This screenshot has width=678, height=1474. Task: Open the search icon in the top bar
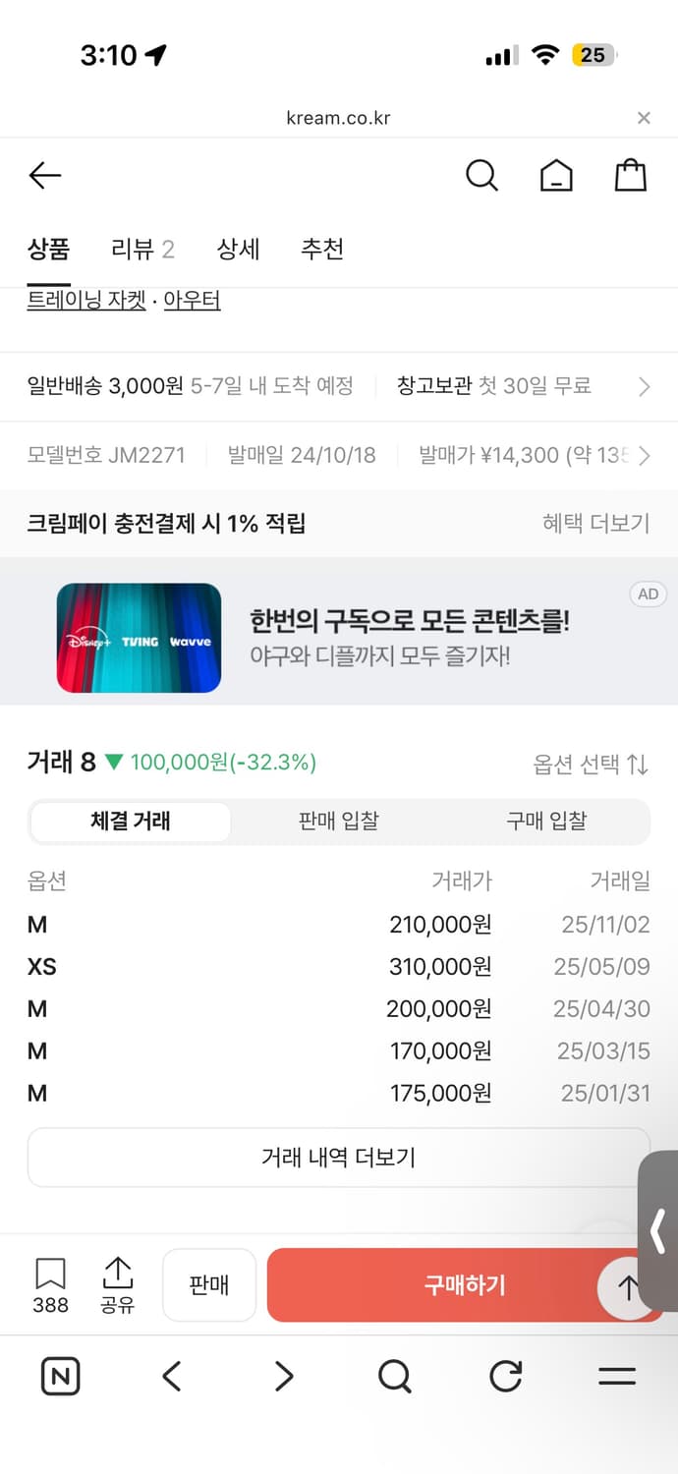pos(481,174)
